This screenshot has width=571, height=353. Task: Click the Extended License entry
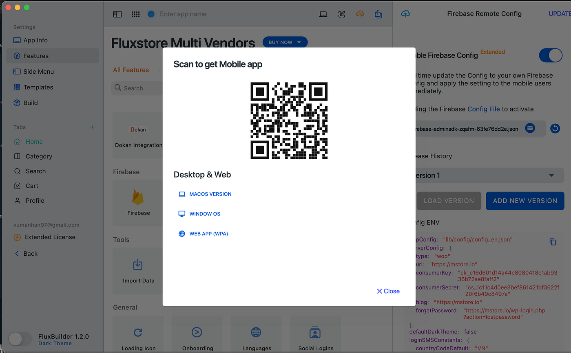point(45,237)
